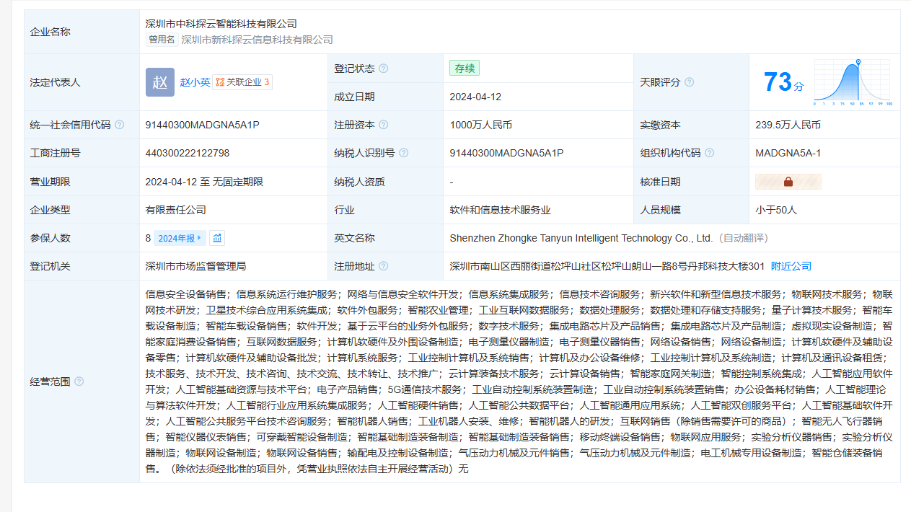The width and height of the screenshot is (911, 512).
Task: Open the insured count trend chart icon
Action: click(x=217, y=238)
